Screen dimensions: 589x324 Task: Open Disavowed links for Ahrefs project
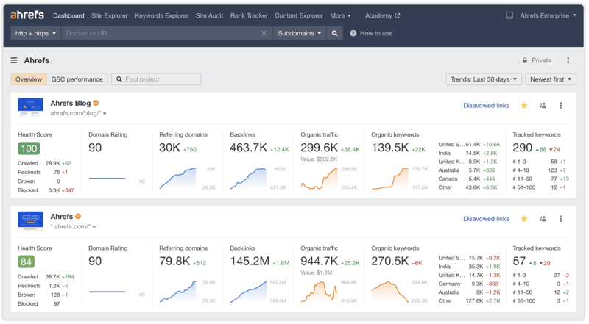pos(486,219)
